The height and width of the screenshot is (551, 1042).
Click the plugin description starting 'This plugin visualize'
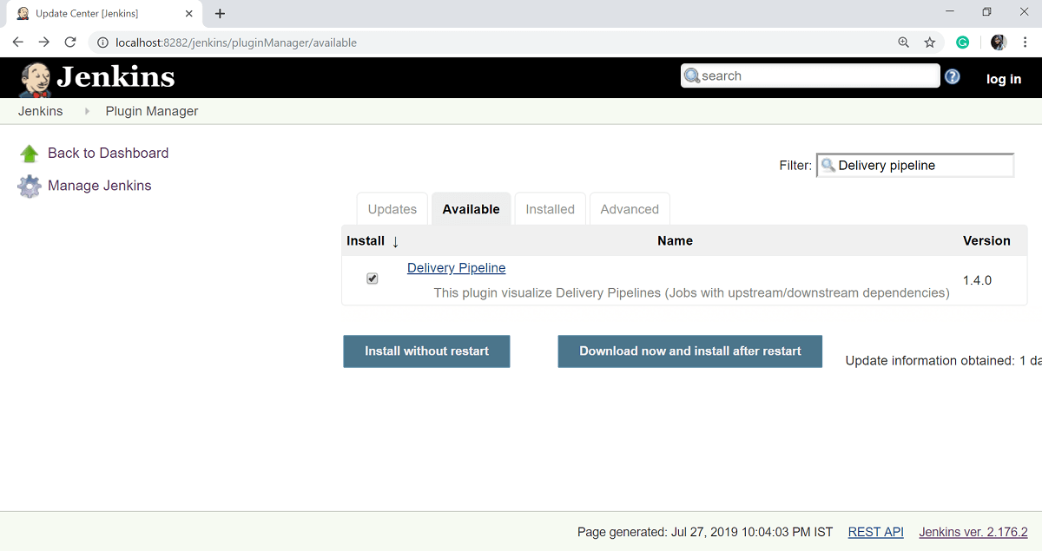tap(691, 293)
